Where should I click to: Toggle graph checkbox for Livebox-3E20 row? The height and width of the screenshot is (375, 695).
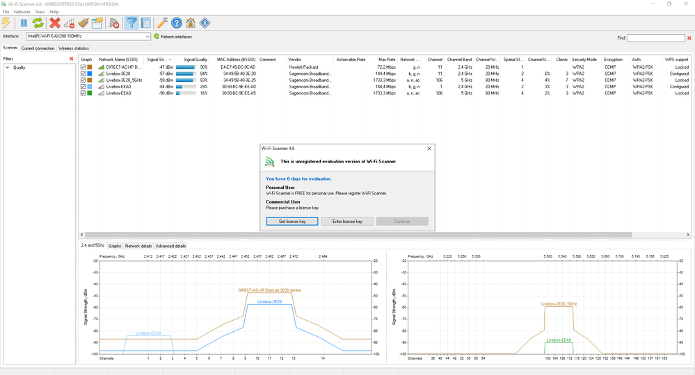coord(83,74)
